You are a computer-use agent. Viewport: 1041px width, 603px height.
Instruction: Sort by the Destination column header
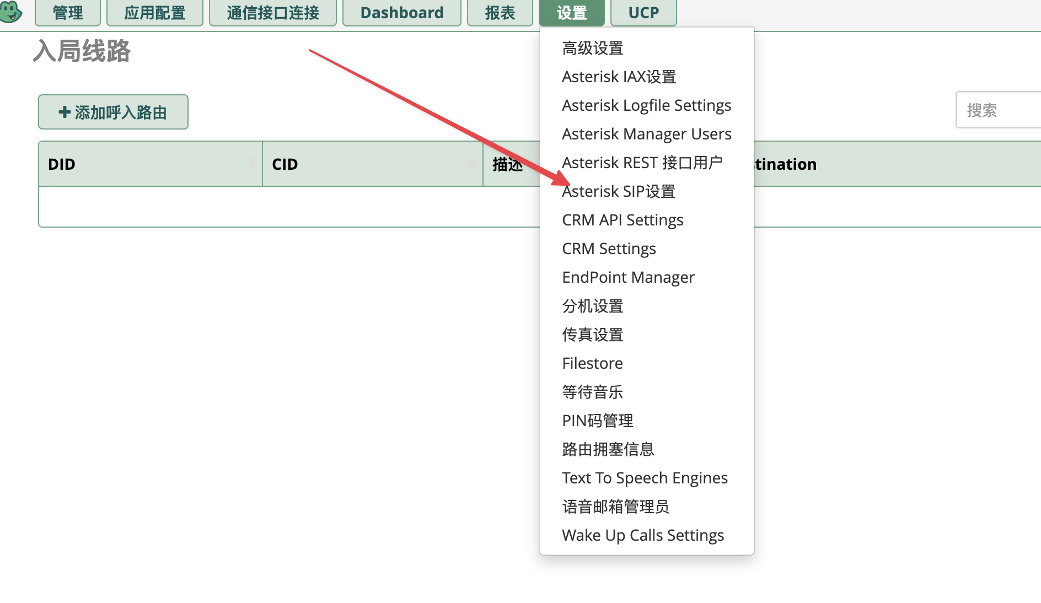(x=897, y=164)
